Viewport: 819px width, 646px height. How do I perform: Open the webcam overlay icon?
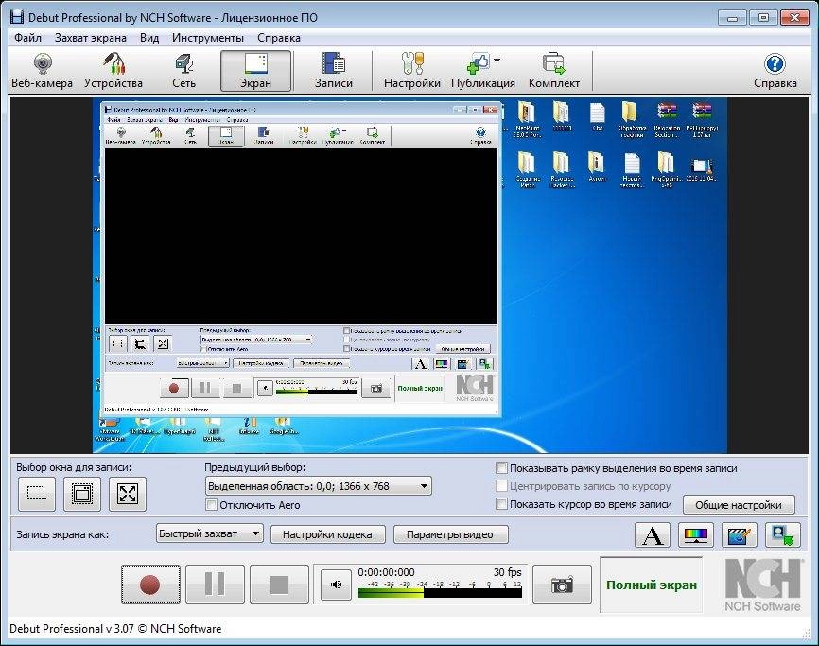click(782, 534)
